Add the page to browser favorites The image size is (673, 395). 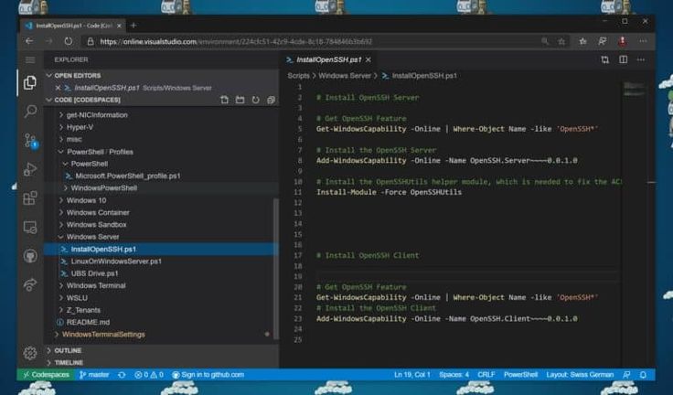[x=561, y=41]
